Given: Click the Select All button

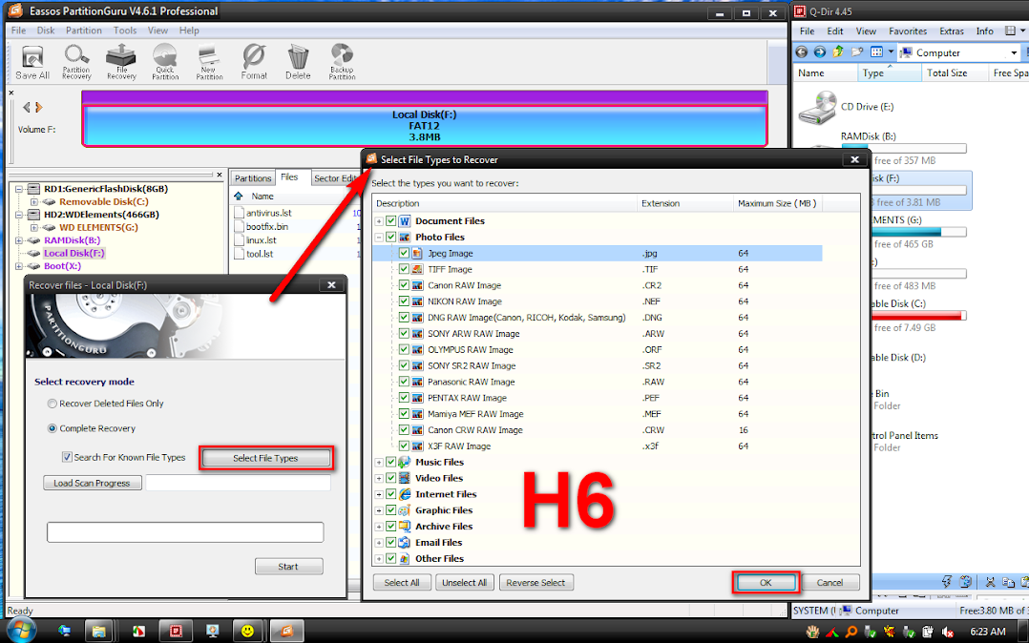Looking at the screenshot, I should click(402, 583).
